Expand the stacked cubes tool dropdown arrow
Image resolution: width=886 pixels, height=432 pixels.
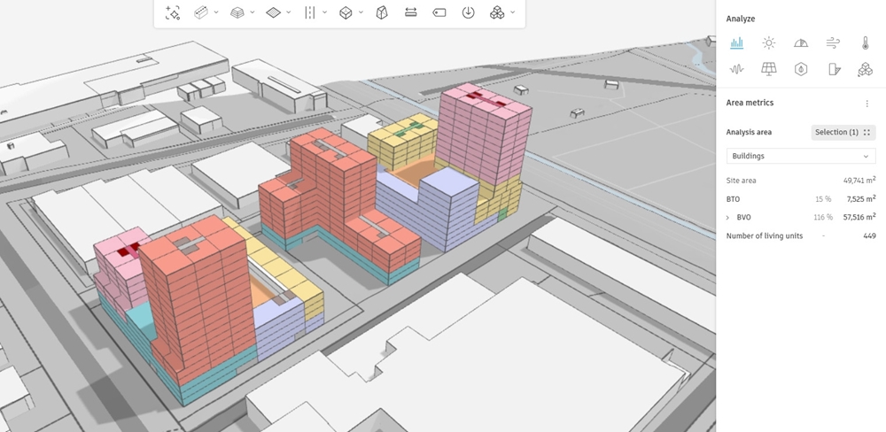click(x=513, y=12)
